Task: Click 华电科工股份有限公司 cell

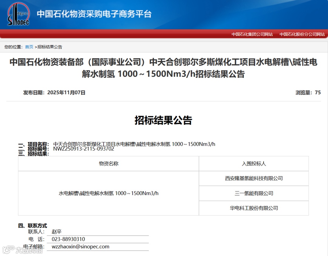Action: [254, 208]
